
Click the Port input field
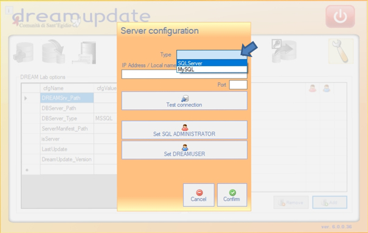point(238,85)
